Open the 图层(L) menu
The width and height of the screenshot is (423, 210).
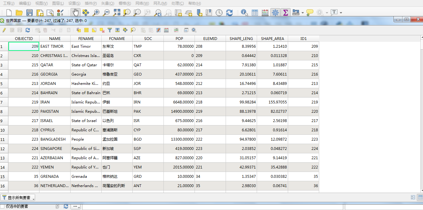click(x=58, y=3)
